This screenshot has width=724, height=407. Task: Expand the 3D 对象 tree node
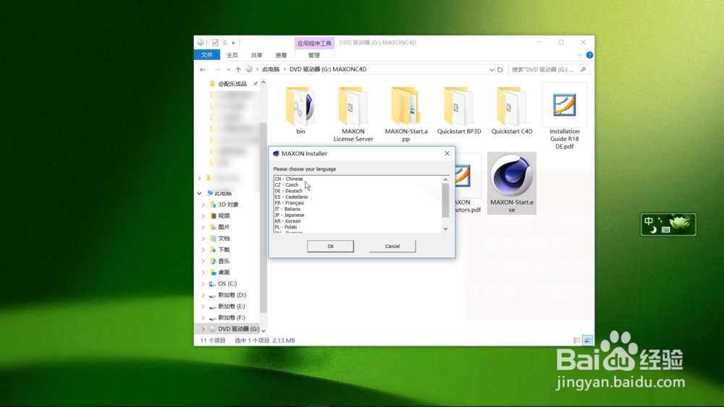click(203, 205)
